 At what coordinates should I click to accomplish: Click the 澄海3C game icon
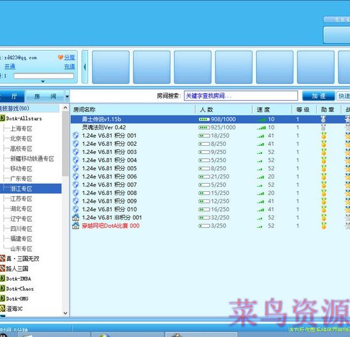(x=3, y=308)
